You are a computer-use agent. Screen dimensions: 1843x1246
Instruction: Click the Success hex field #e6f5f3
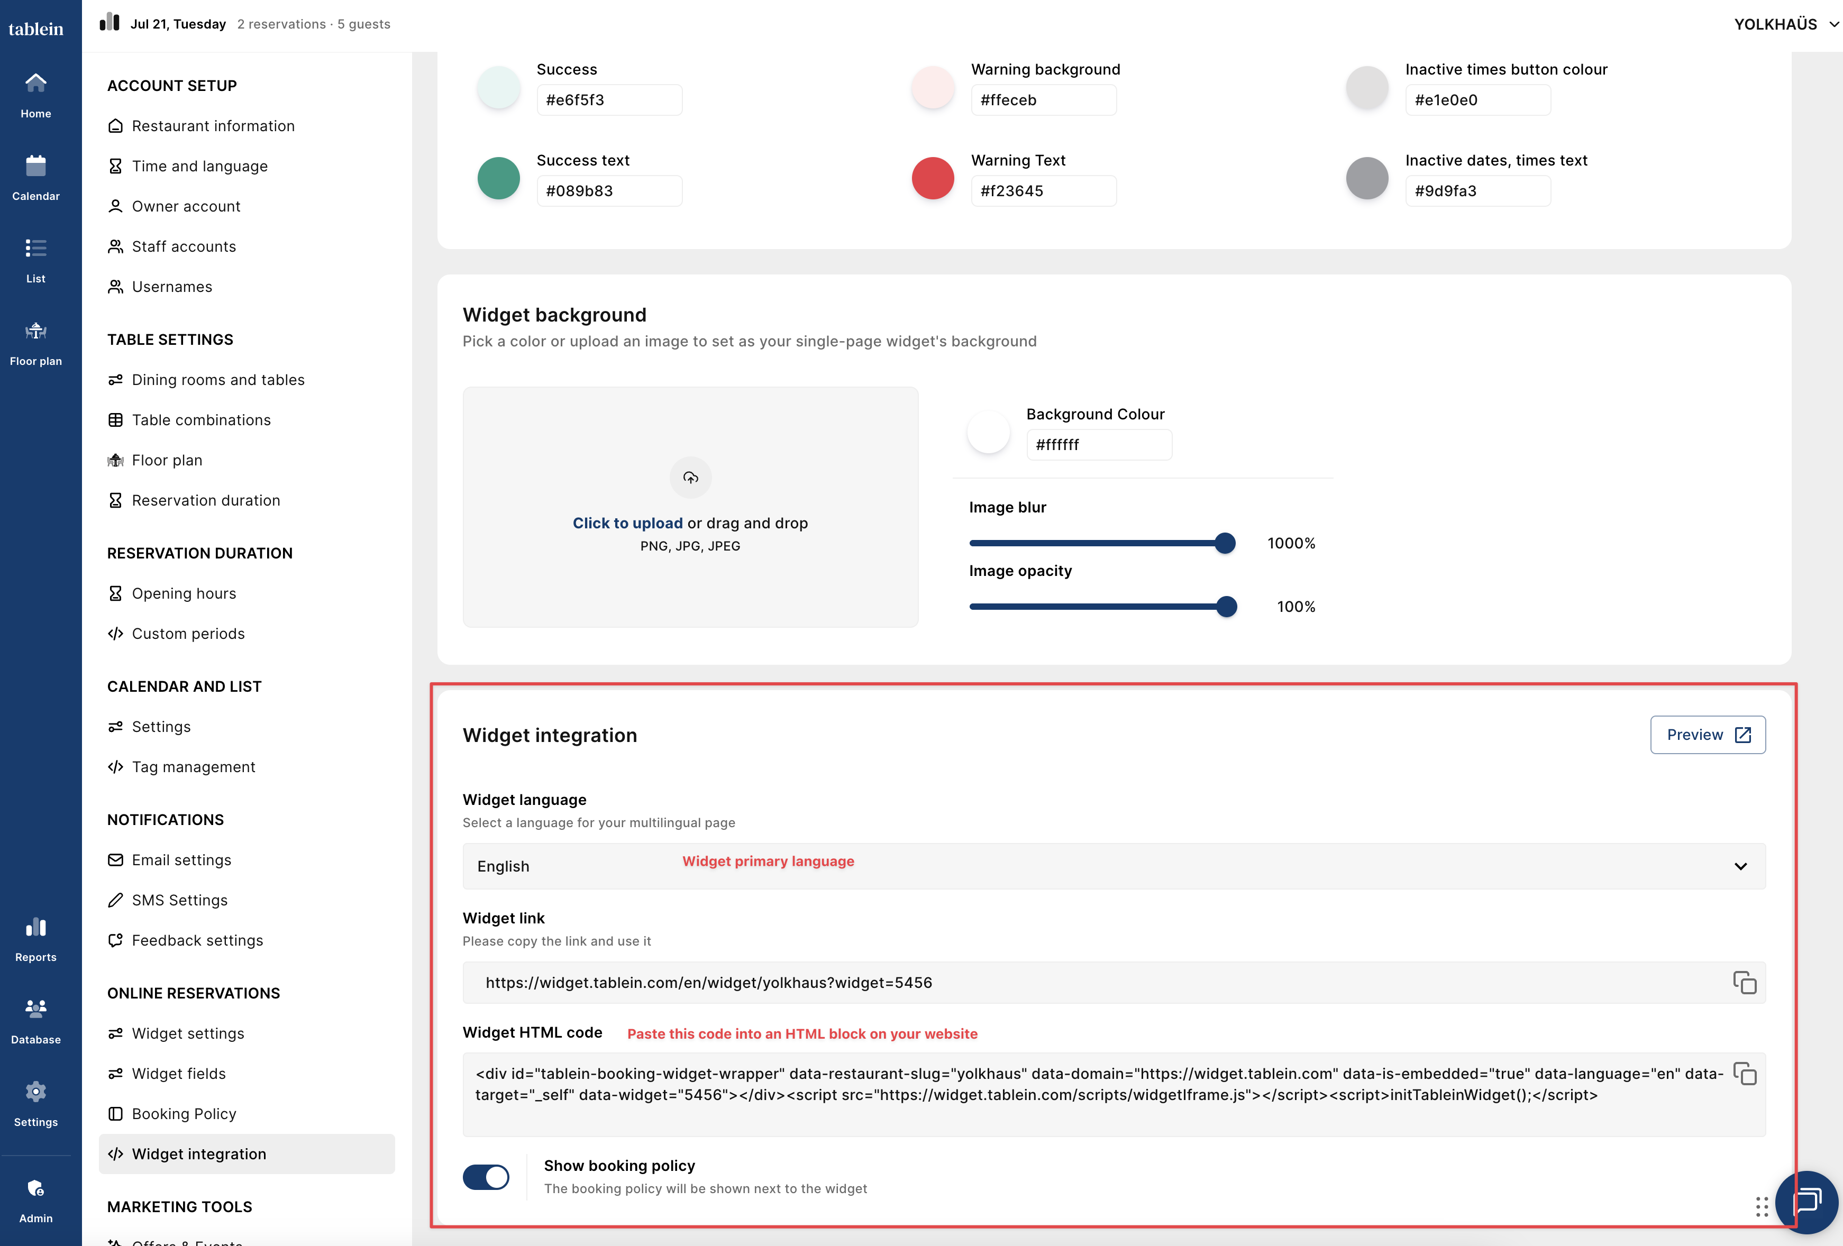coord(609,100)
